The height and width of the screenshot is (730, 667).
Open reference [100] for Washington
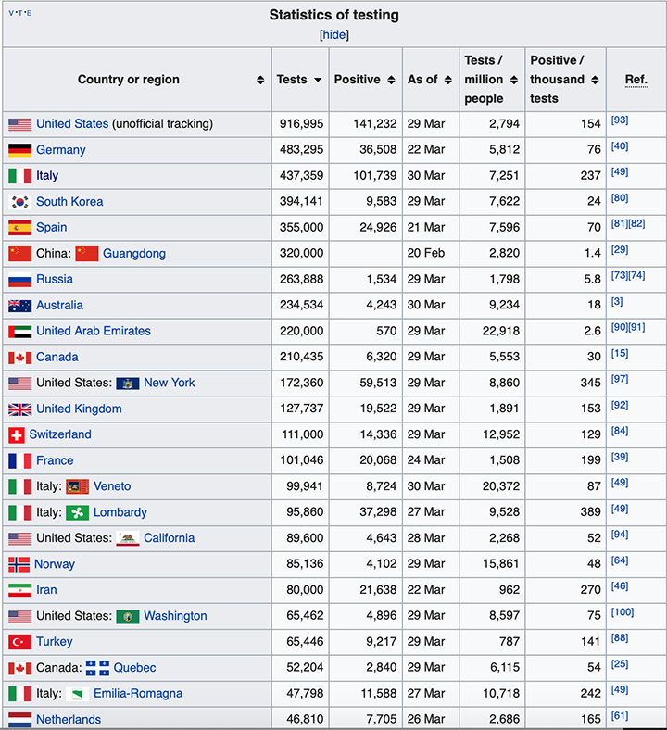(623, 612)
